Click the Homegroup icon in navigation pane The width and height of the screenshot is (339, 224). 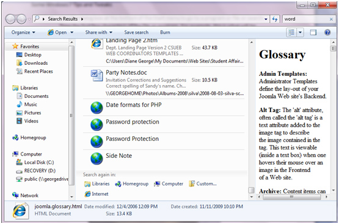(x=15, y=138)
